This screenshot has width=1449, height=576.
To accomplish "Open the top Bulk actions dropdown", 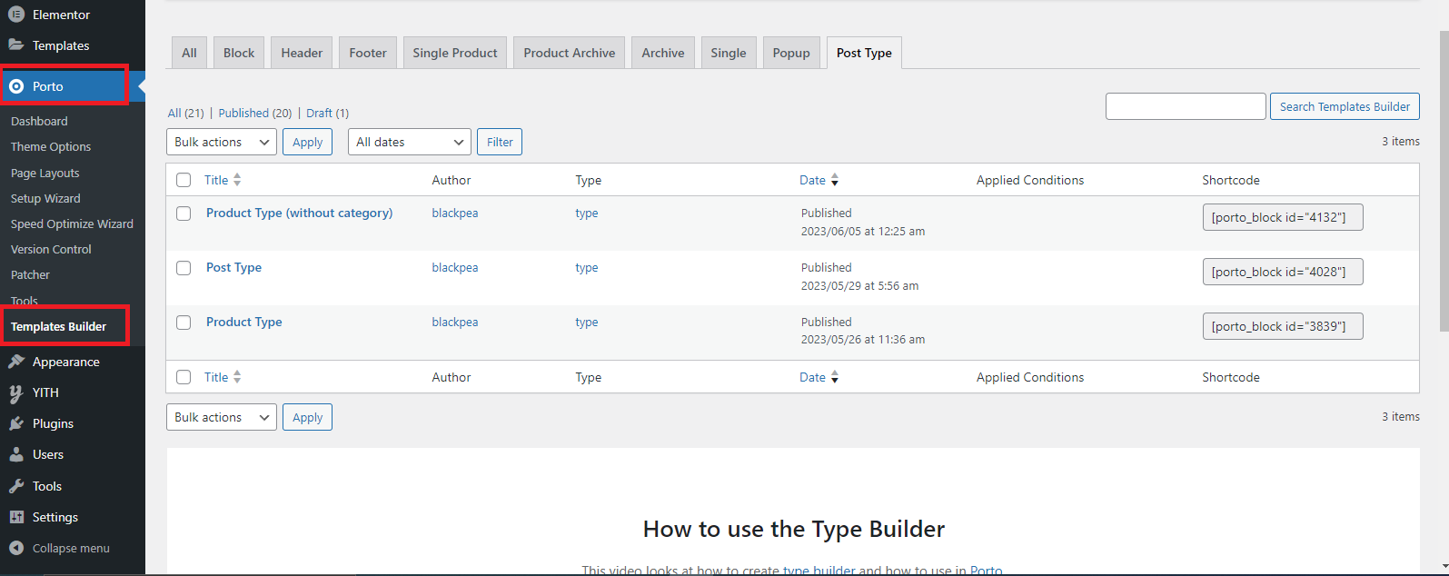I will tap(222, 142).
